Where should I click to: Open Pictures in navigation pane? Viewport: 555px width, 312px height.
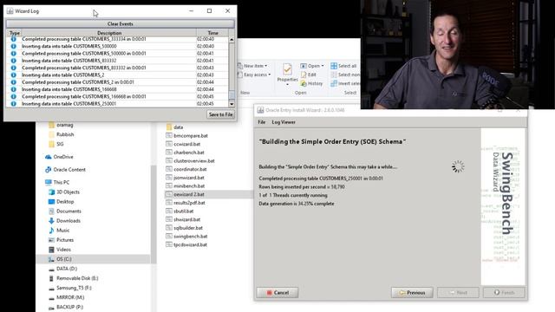pyautogui.click(x=62, y=239)
